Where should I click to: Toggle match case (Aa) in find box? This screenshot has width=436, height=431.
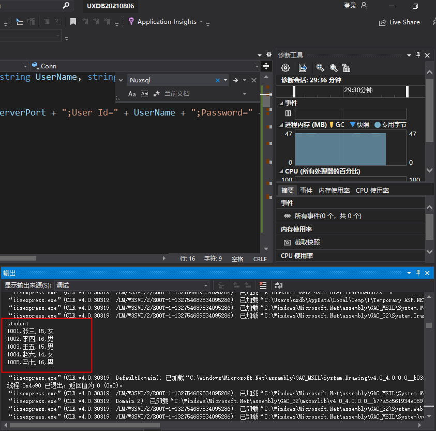(132, 94)
